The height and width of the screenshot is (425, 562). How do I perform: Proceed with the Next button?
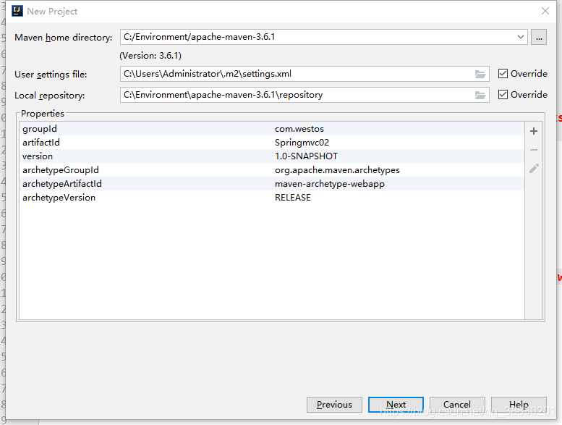point(396,405)
